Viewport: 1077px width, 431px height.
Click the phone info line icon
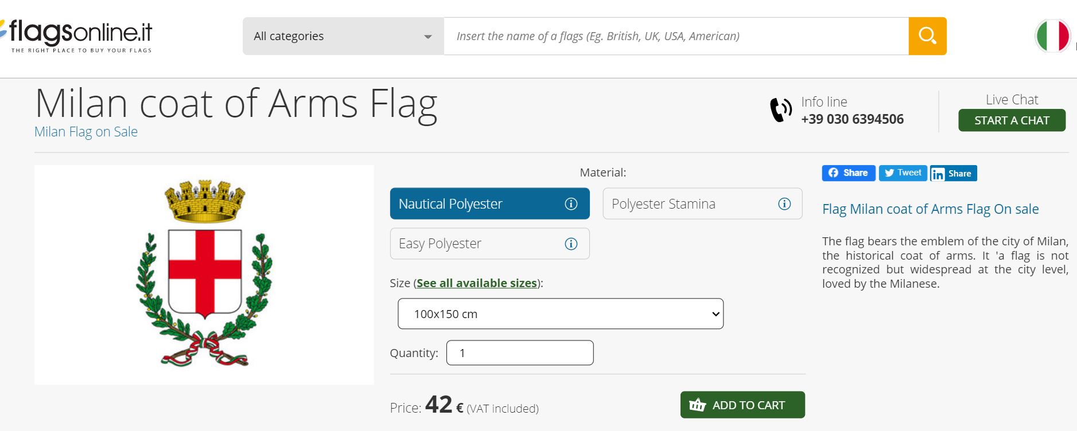click(780, 110)
